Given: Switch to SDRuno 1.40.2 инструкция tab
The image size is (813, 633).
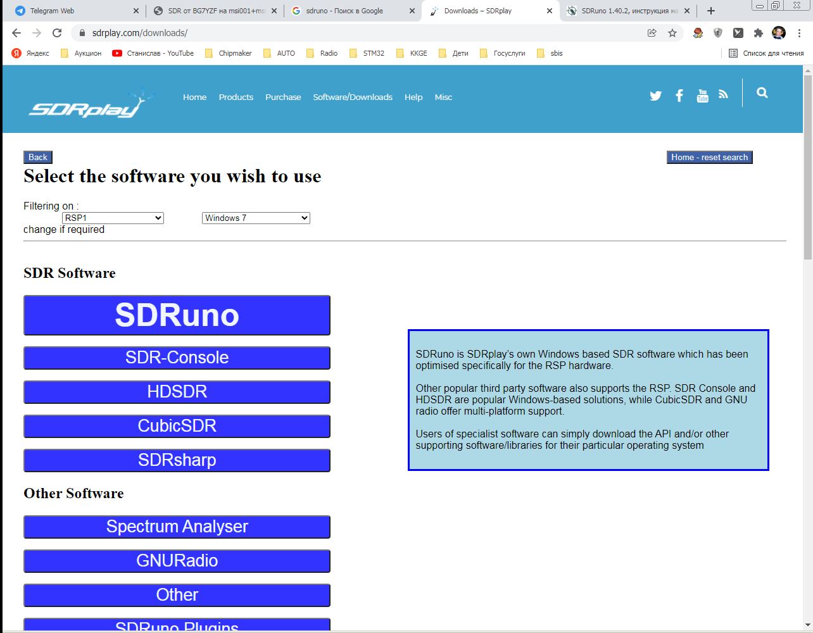Looking at the screenshot, I should click(x=628, y=11).
